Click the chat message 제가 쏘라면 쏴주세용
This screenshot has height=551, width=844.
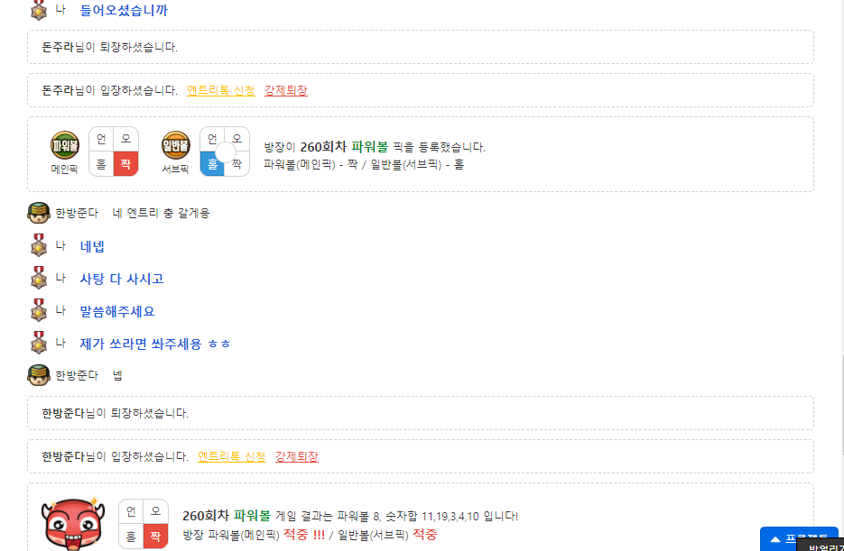(155, 344)
